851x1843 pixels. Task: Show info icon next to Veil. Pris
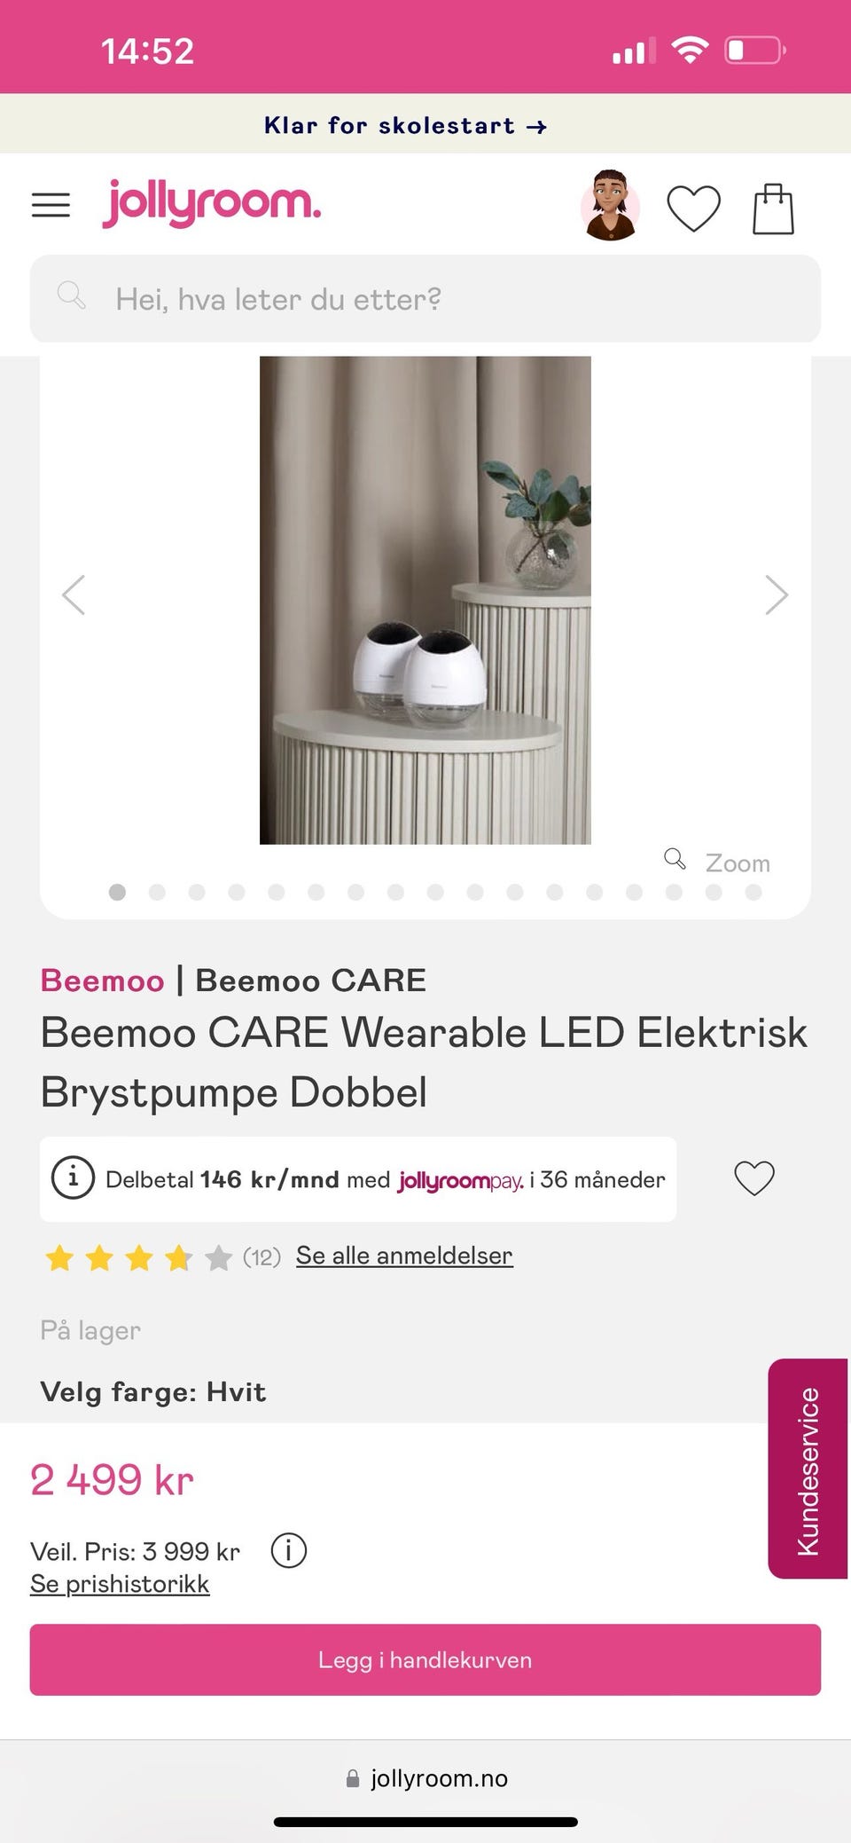288,1550
